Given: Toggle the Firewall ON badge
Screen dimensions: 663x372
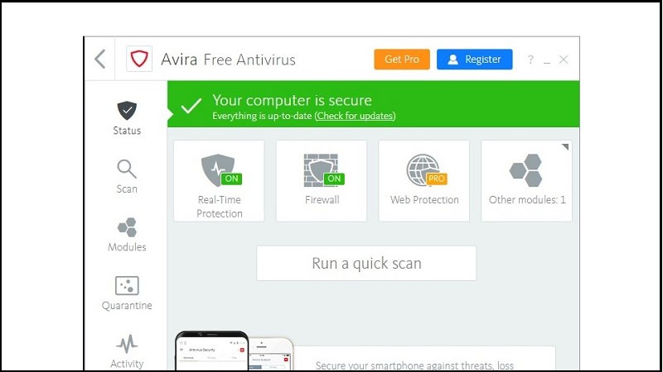Looking at the screenshot, I should 334,179.
